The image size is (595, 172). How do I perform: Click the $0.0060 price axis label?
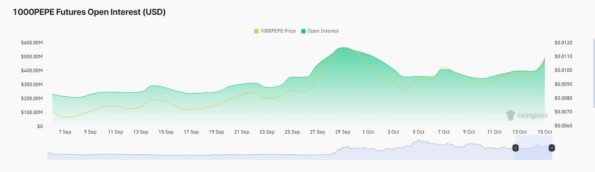click(563, 126)
